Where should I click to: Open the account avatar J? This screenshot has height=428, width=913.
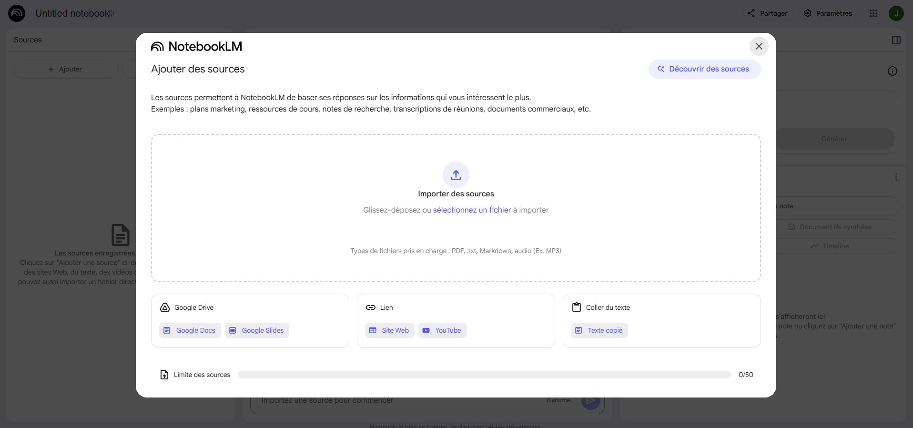click(x=896, y=13)
